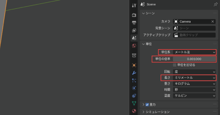Viewport: 220px width, 115px height.
Task: Open the 回転 度 dropdown
Action: pos(194,72)
